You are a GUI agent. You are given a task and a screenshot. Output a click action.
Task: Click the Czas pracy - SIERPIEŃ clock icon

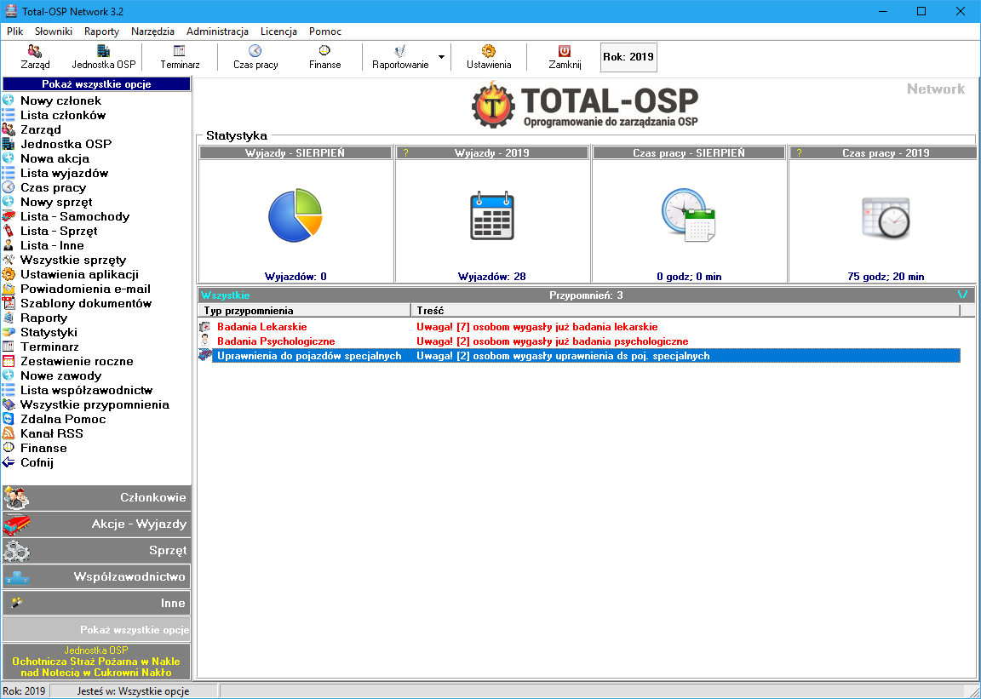tap(688, 215)
